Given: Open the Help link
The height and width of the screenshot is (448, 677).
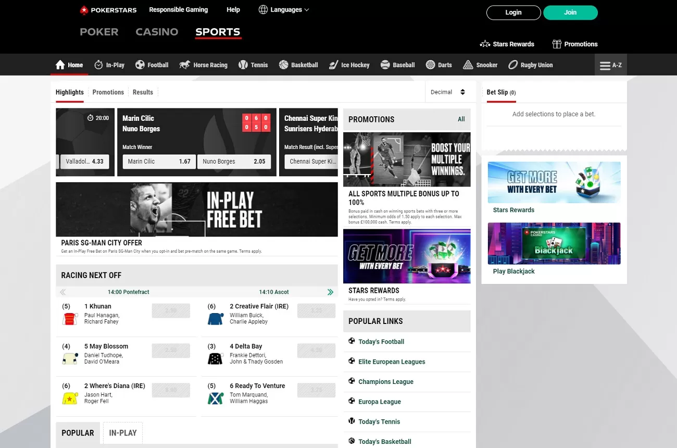Looking at the screenshot, I should (x=233, y=9).
